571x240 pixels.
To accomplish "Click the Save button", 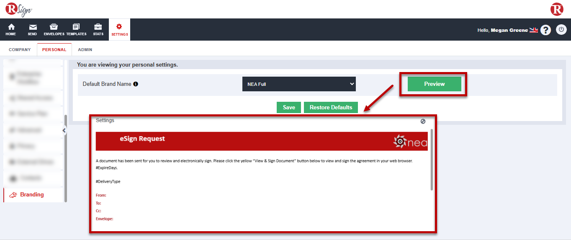I will tap(289, 107).
